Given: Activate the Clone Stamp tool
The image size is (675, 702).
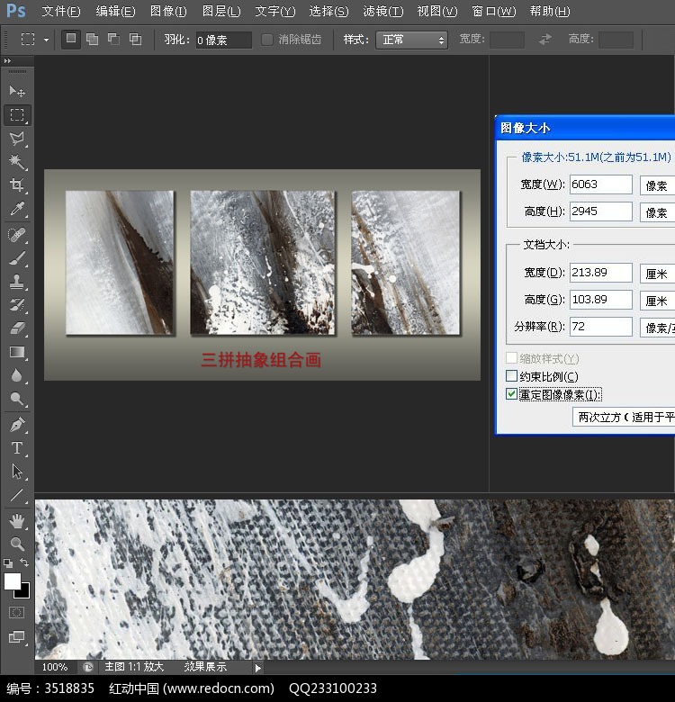Looking at the screenshot, I should click(x=17, y=282).
